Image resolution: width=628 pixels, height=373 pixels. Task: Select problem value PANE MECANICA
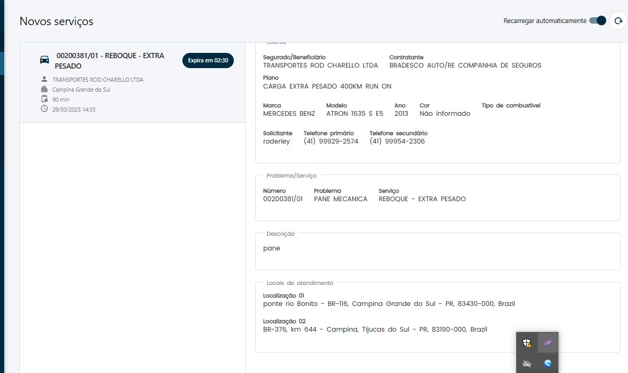[x=340, y=199]
